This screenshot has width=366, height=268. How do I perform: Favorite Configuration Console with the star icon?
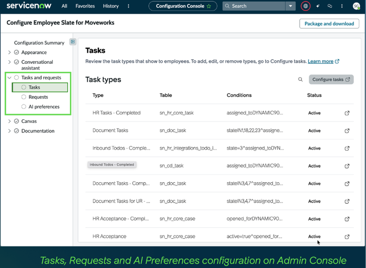[209, 6]
